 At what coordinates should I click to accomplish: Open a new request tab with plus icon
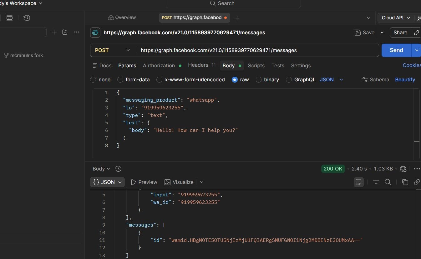[237, 18]
